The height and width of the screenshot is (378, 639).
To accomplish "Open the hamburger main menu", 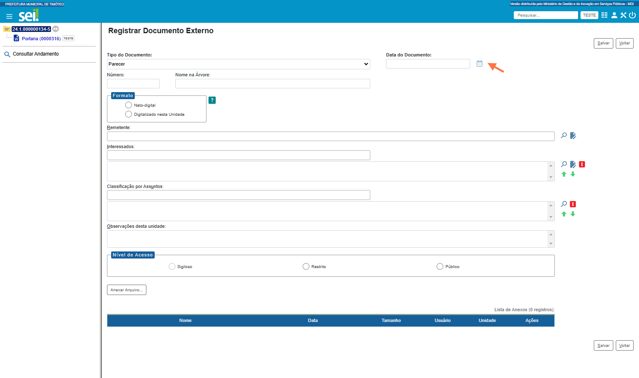I will pyautogui.click(x=9, y=16).
